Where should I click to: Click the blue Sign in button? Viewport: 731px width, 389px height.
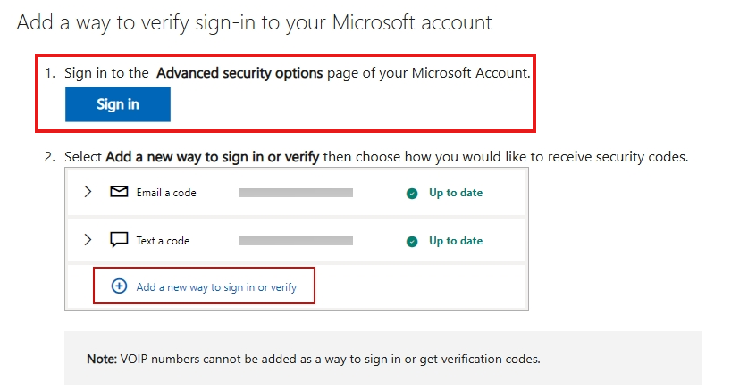click(x=117, y=104)
